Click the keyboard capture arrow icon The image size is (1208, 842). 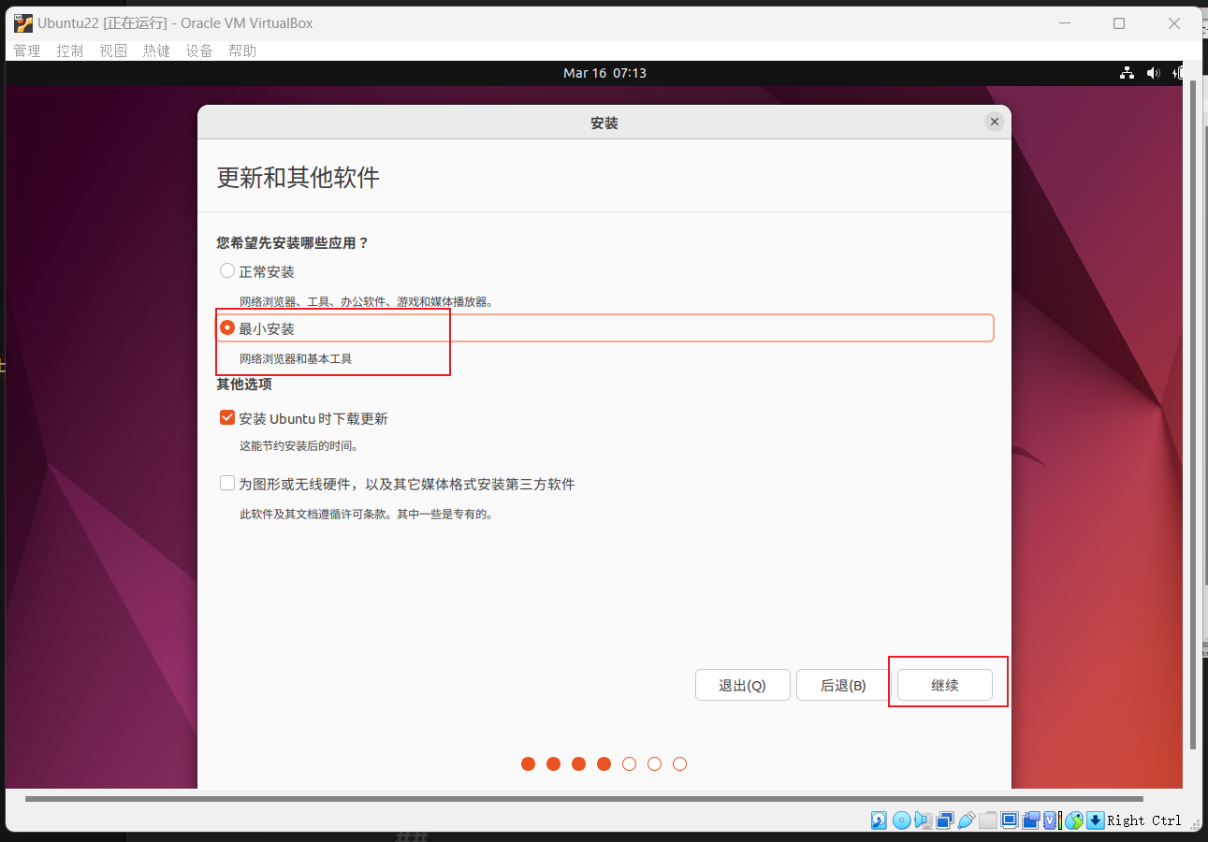(x=1096, y=820)
